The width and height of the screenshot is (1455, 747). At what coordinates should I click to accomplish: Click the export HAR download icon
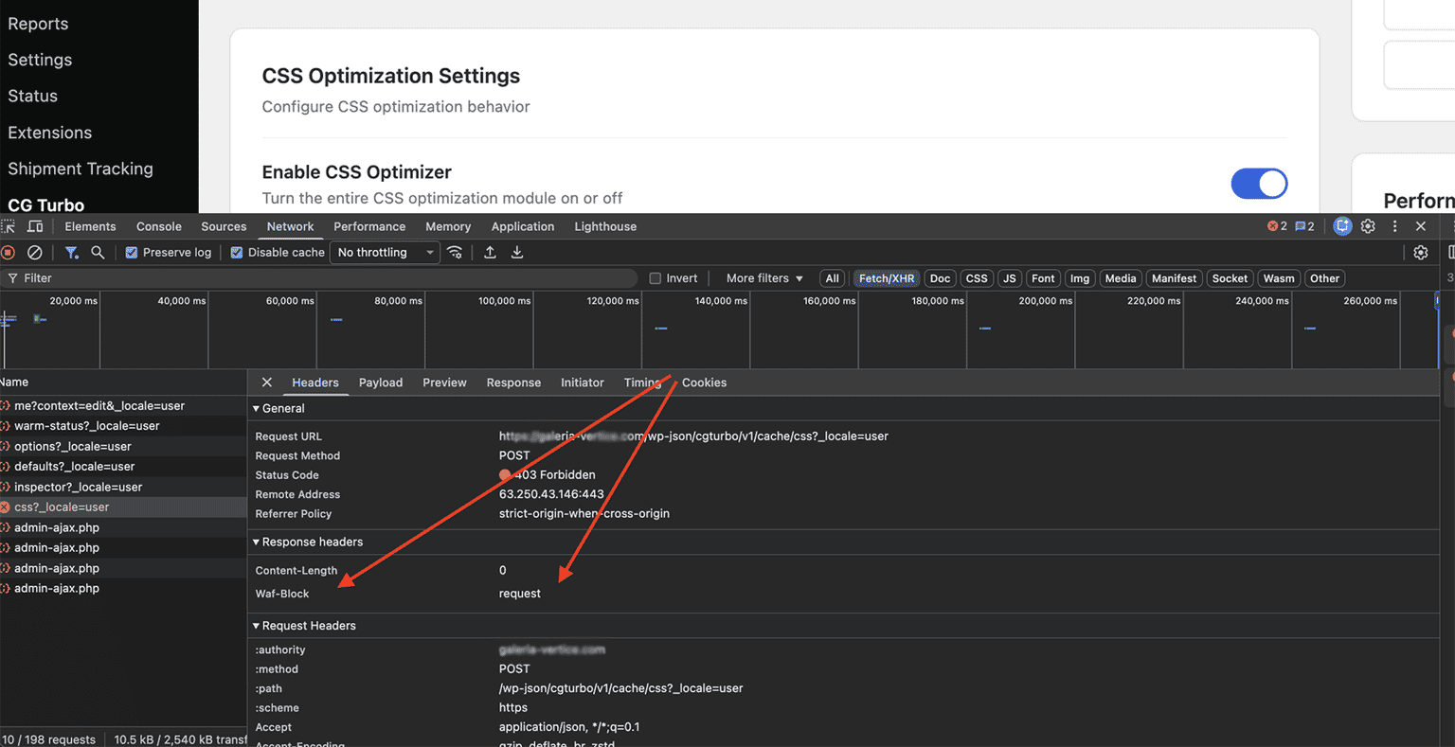point(517,253)
